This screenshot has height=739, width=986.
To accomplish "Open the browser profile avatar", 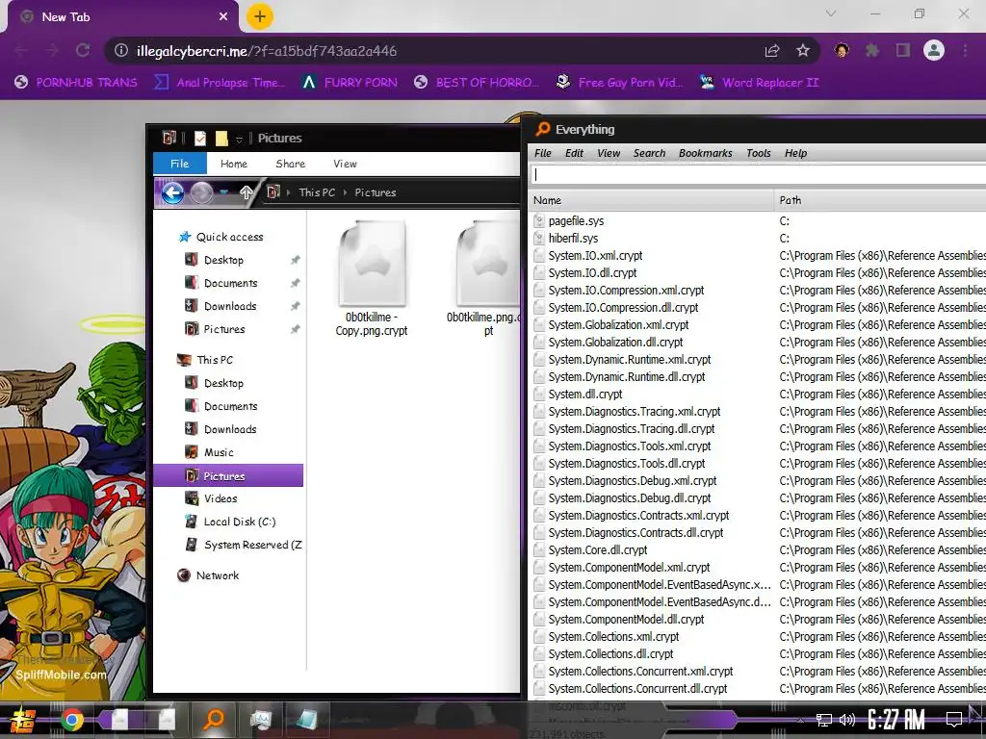I will (934, 50).
